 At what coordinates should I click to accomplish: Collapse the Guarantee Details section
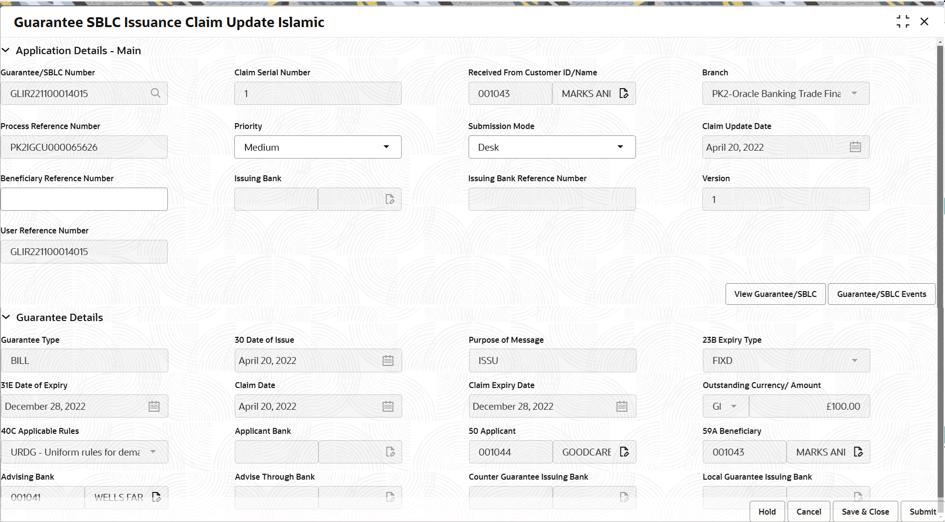(x=6, y=317)
